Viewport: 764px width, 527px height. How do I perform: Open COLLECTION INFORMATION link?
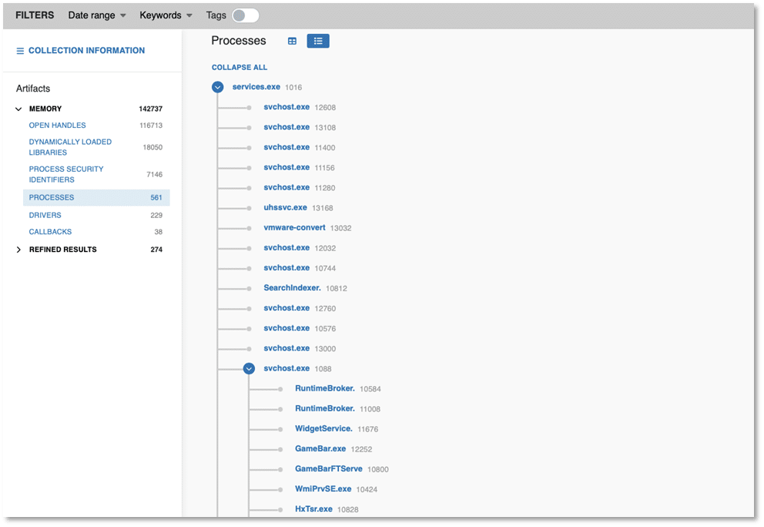pos(86,51)
